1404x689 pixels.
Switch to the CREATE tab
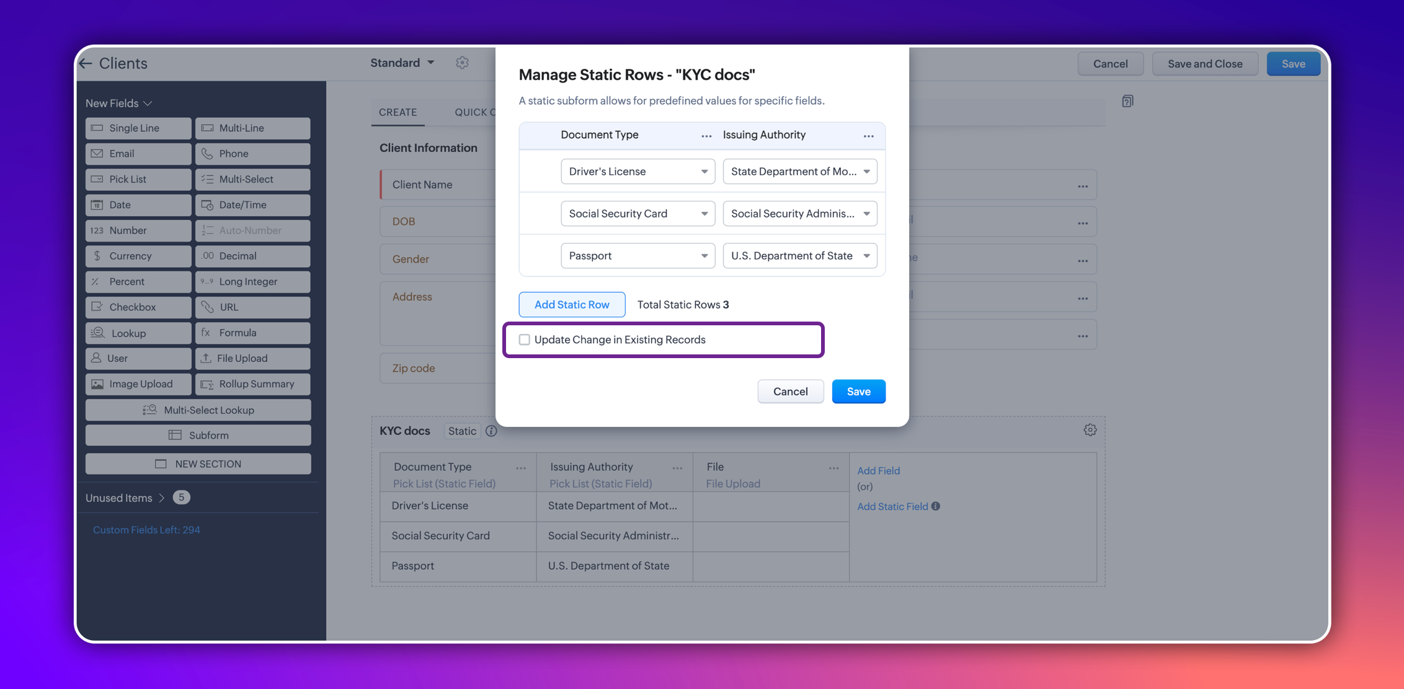398,112
